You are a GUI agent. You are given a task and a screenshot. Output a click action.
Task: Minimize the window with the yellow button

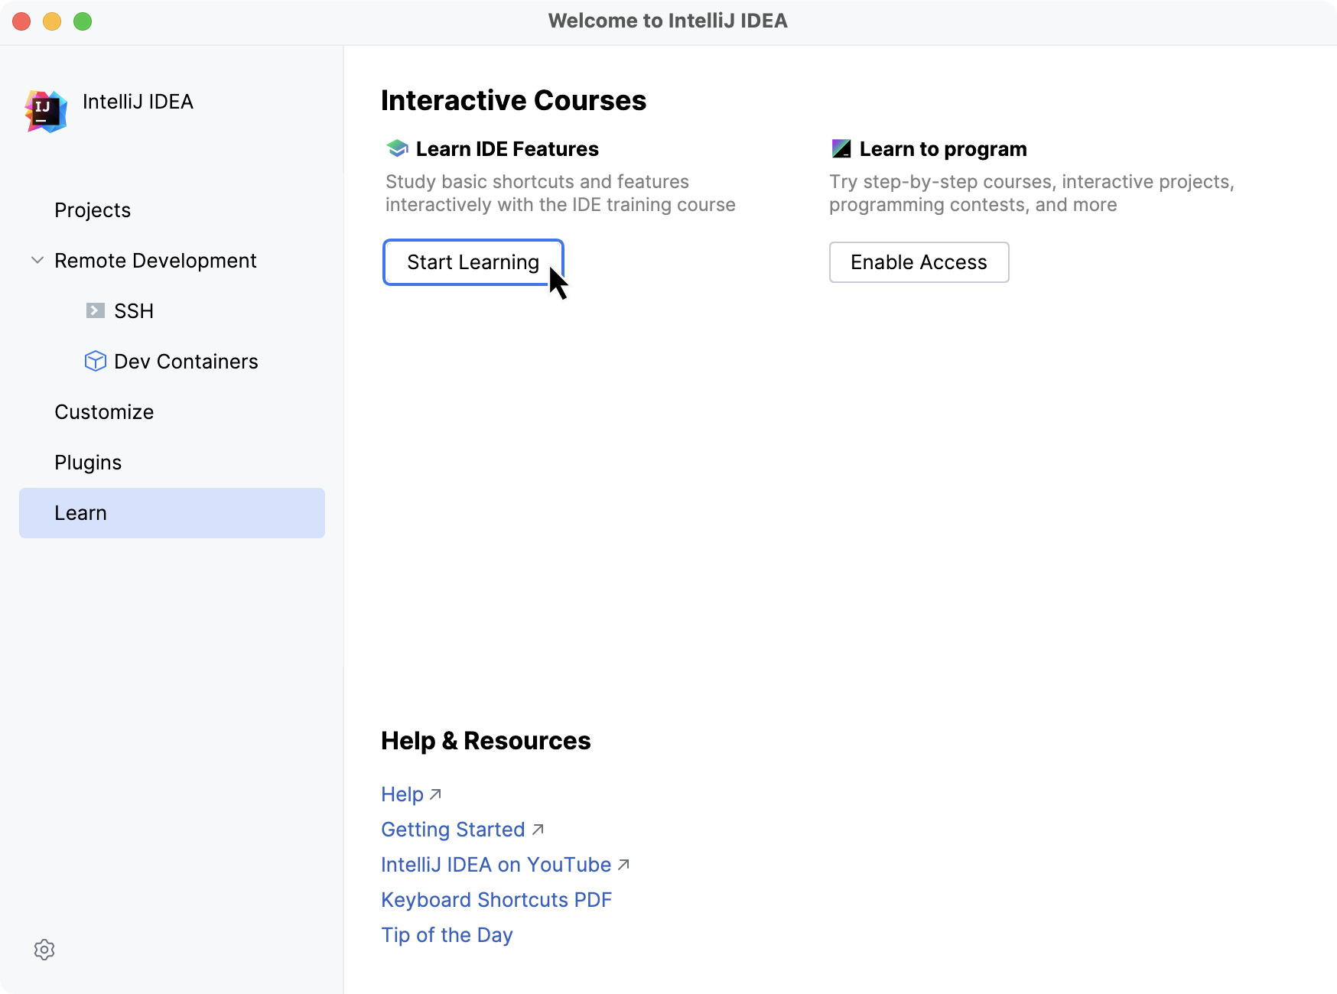click(52, 21)
